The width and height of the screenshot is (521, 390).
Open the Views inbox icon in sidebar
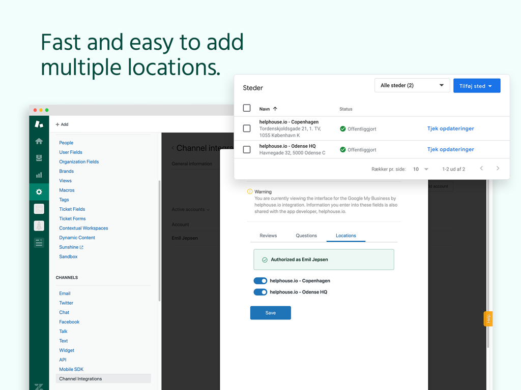[x=39, y=158]
